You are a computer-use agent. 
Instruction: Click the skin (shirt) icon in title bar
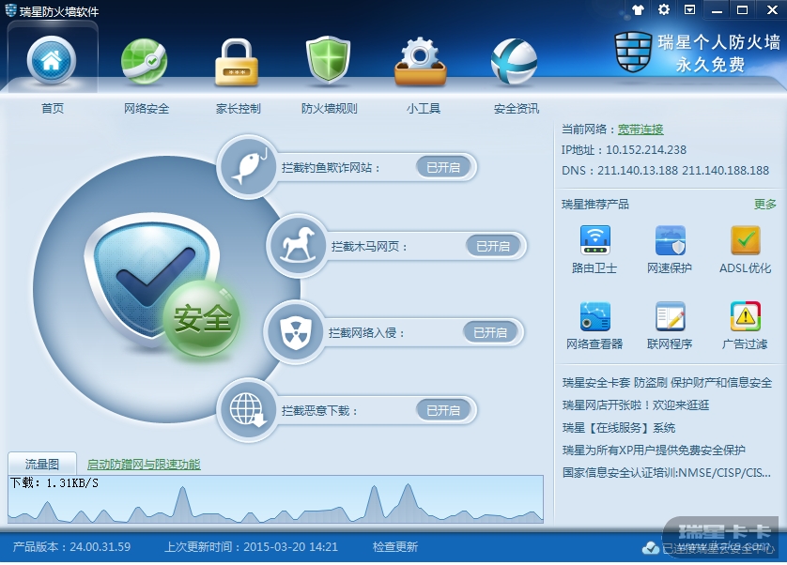click(x=638, y=9)
